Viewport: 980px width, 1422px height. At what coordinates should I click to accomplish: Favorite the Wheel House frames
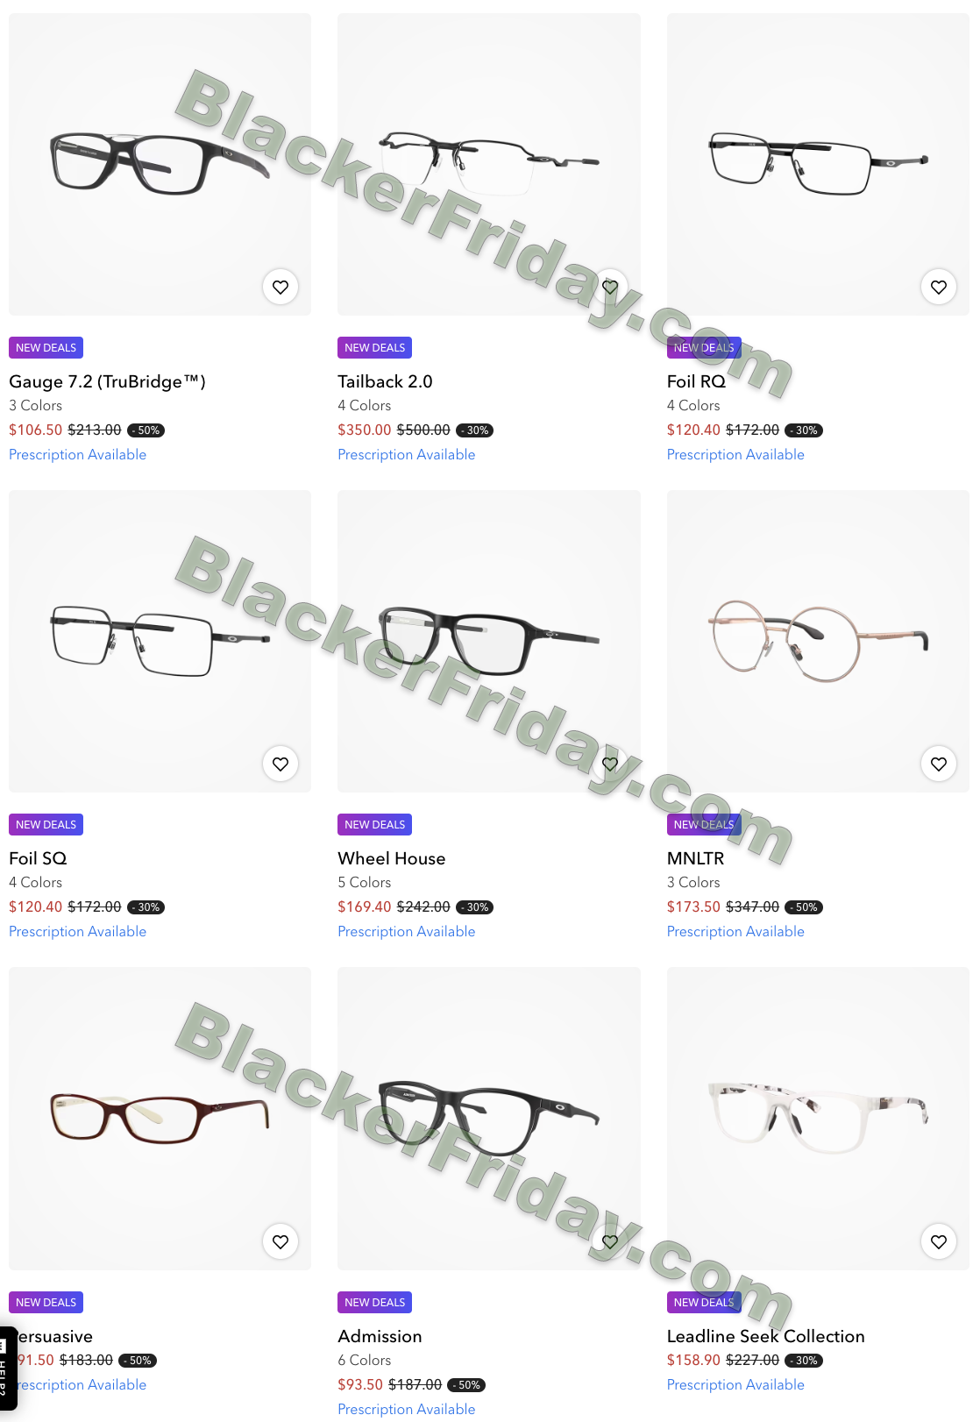pyautogui.click(x=610, y=764)
